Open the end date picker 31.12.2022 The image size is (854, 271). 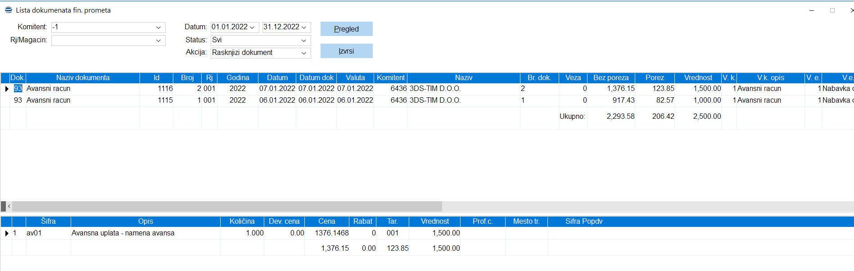click(x=304, y=27)
